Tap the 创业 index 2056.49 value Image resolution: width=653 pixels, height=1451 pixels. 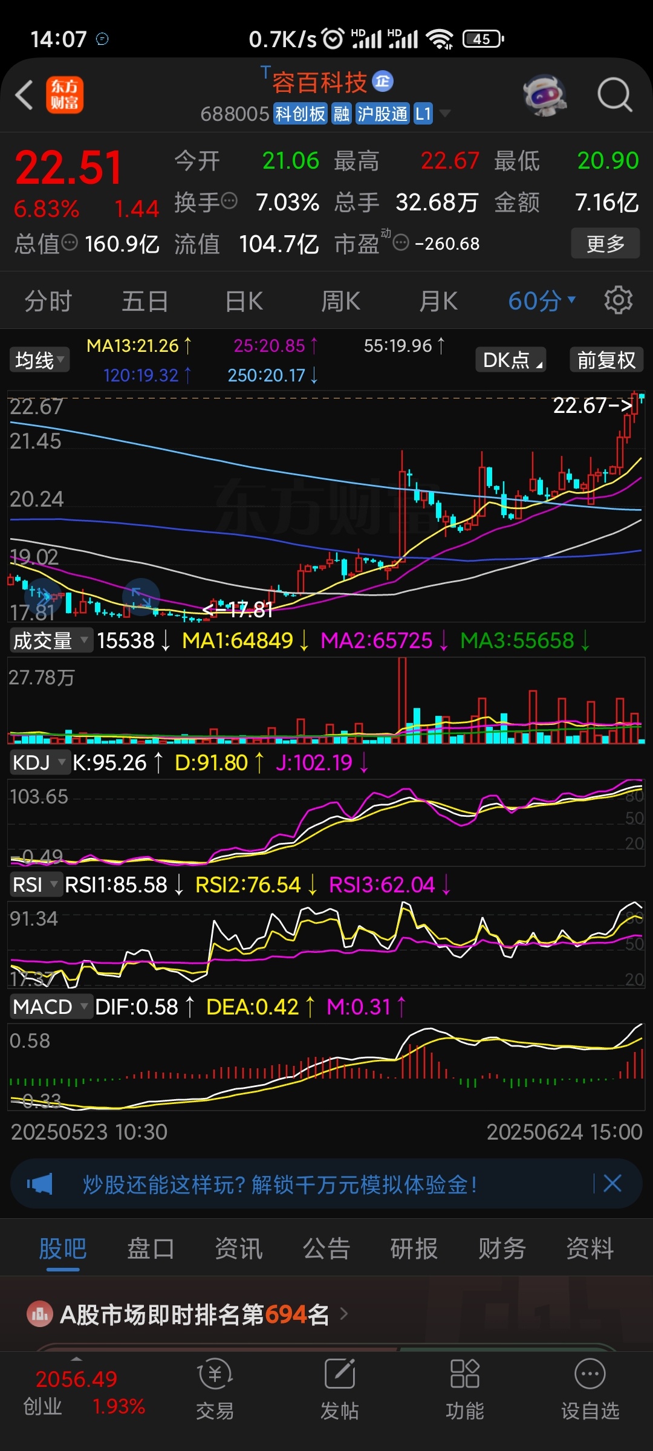pos(76,1379)
